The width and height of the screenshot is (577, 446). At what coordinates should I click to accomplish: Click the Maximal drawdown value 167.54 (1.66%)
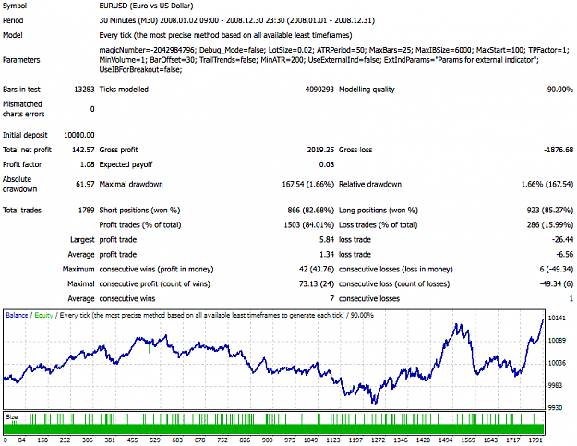click(308, 184)
